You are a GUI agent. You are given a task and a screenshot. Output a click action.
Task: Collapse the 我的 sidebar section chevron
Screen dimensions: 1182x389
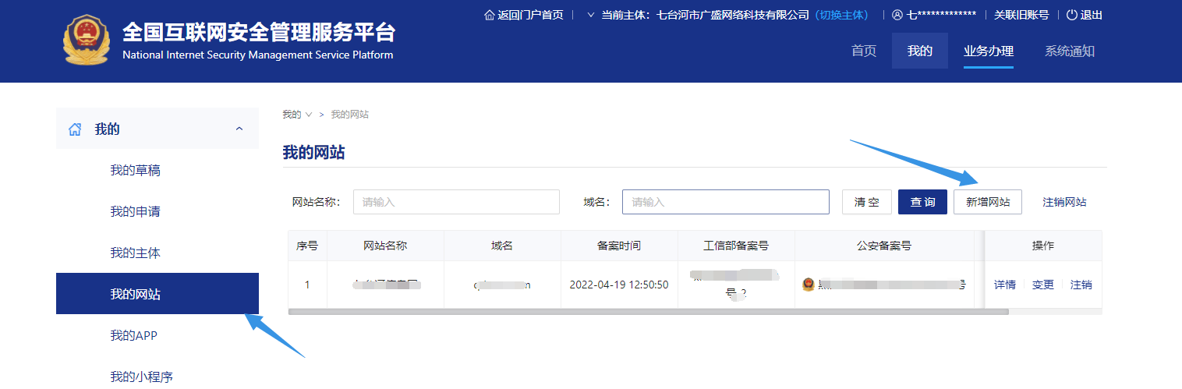239,129
